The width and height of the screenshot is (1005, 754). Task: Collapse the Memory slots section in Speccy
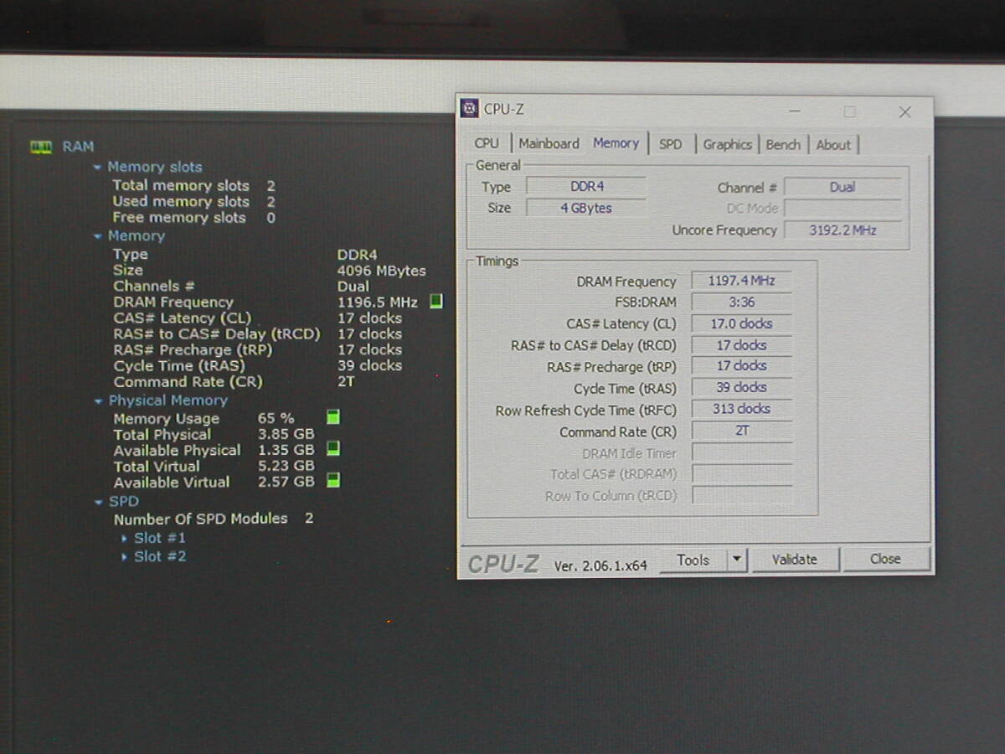tap(98, 168)
